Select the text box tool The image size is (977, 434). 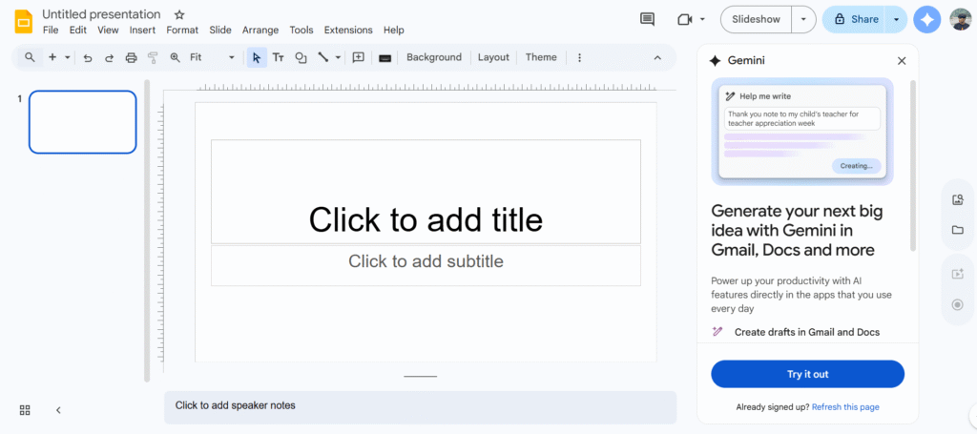[279, 57]
